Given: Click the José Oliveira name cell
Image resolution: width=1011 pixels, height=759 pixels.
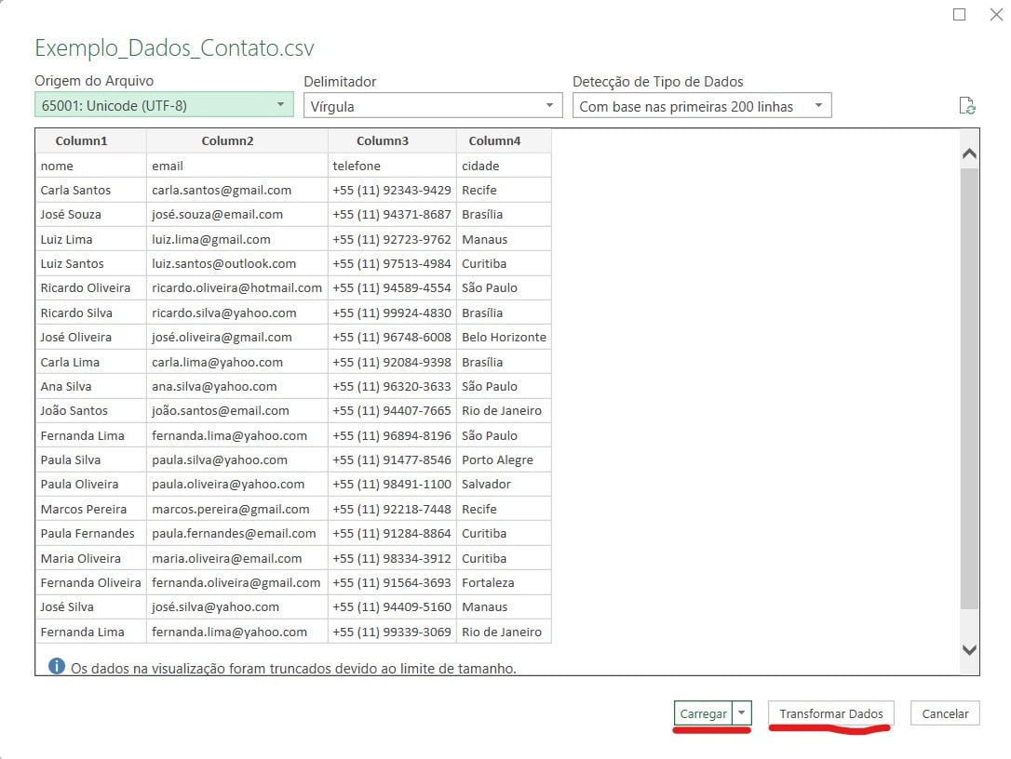Looking at the screenshot, I should 91,337.
